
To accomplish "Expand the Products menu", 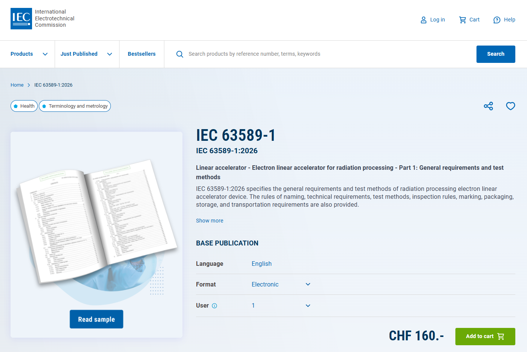I will [x=29, y=54].
